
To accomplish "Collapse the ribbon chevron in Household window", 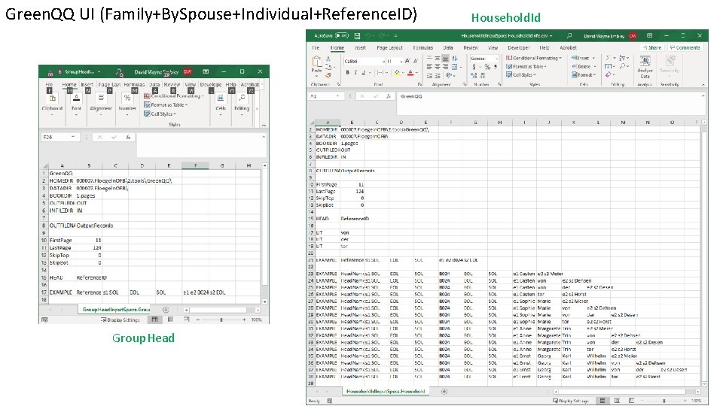I will coord(703,85).
